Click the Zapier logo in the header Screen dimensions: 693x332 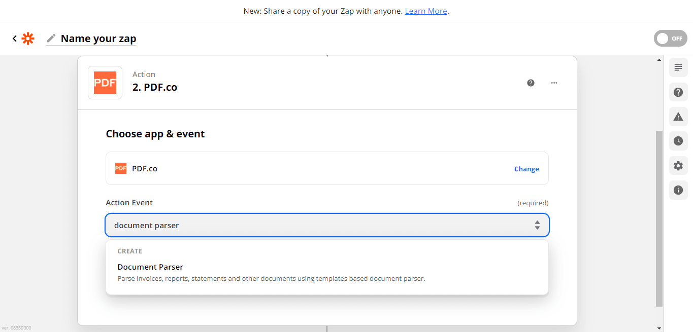28,38
